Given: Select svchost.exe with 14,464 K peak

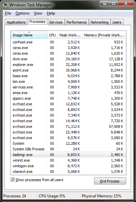Looking at the screenshot, I should click(x=68, y=121).
